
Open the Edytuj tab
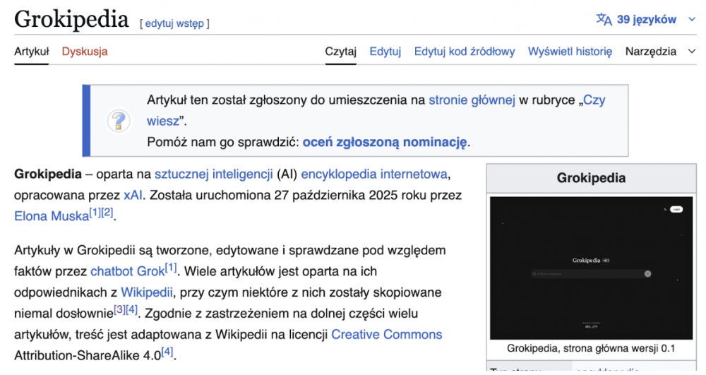pos(385,52)
